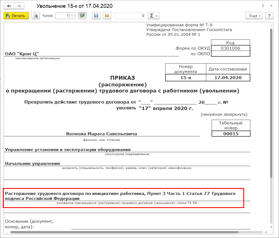This screenshot has height=238, width=279.
Task: Go forward with the right arrow button
Action: pyautogui.click(x=19, y=6)
